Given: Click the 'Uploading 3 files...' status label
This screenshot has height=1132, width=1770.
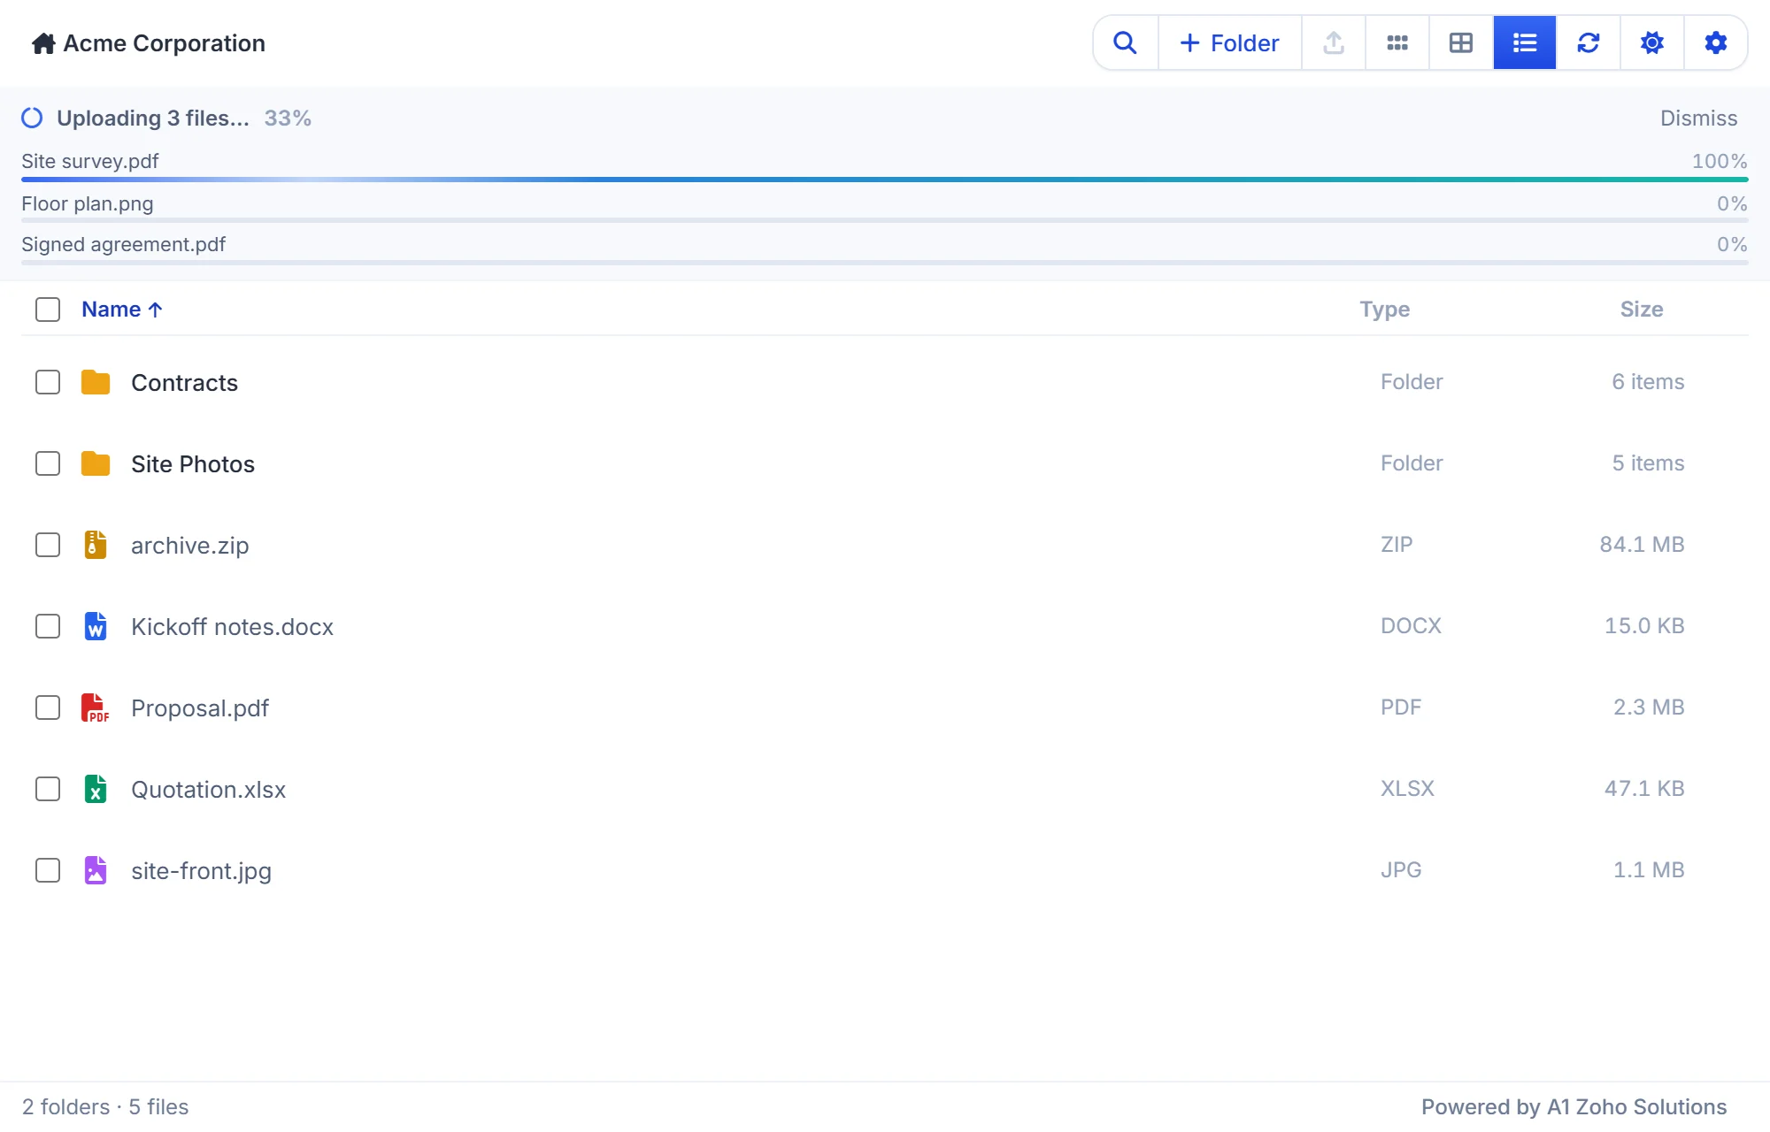Looking at the screenshot, I should [x=153, y=119].
